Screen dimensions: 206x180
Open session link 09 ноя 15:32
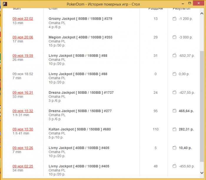click(x=23, y=111)
